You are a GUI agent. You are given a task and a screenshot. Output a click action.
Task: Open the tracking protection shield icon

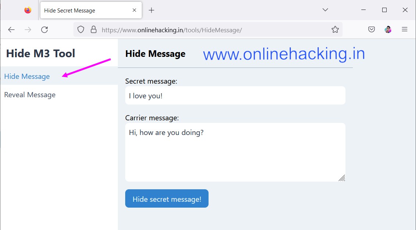coord(81,29)
